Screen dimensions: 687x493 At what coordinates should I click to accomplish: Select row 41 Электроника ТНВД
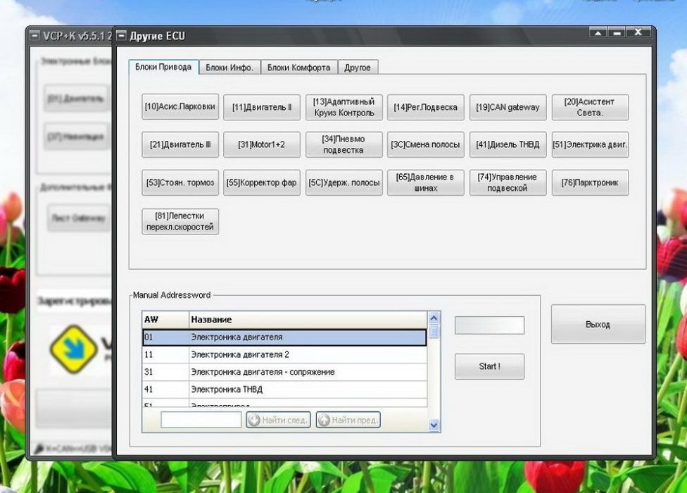[x=284, y=389]
